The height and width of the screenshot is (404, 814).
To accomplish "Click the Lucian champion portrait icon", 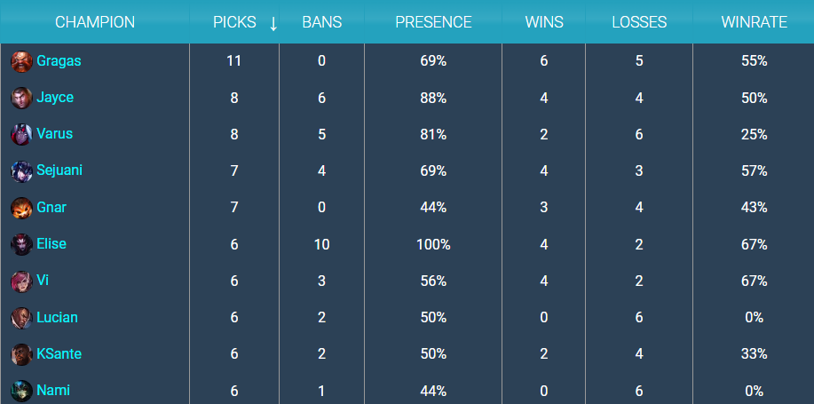I will (21, 317).
